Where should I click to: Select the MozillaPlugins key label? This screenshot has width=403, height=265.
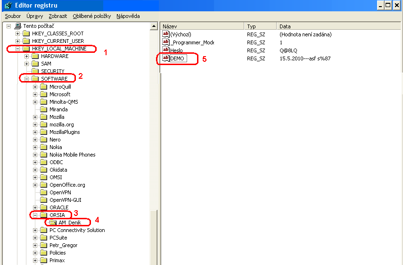[65, 132]
